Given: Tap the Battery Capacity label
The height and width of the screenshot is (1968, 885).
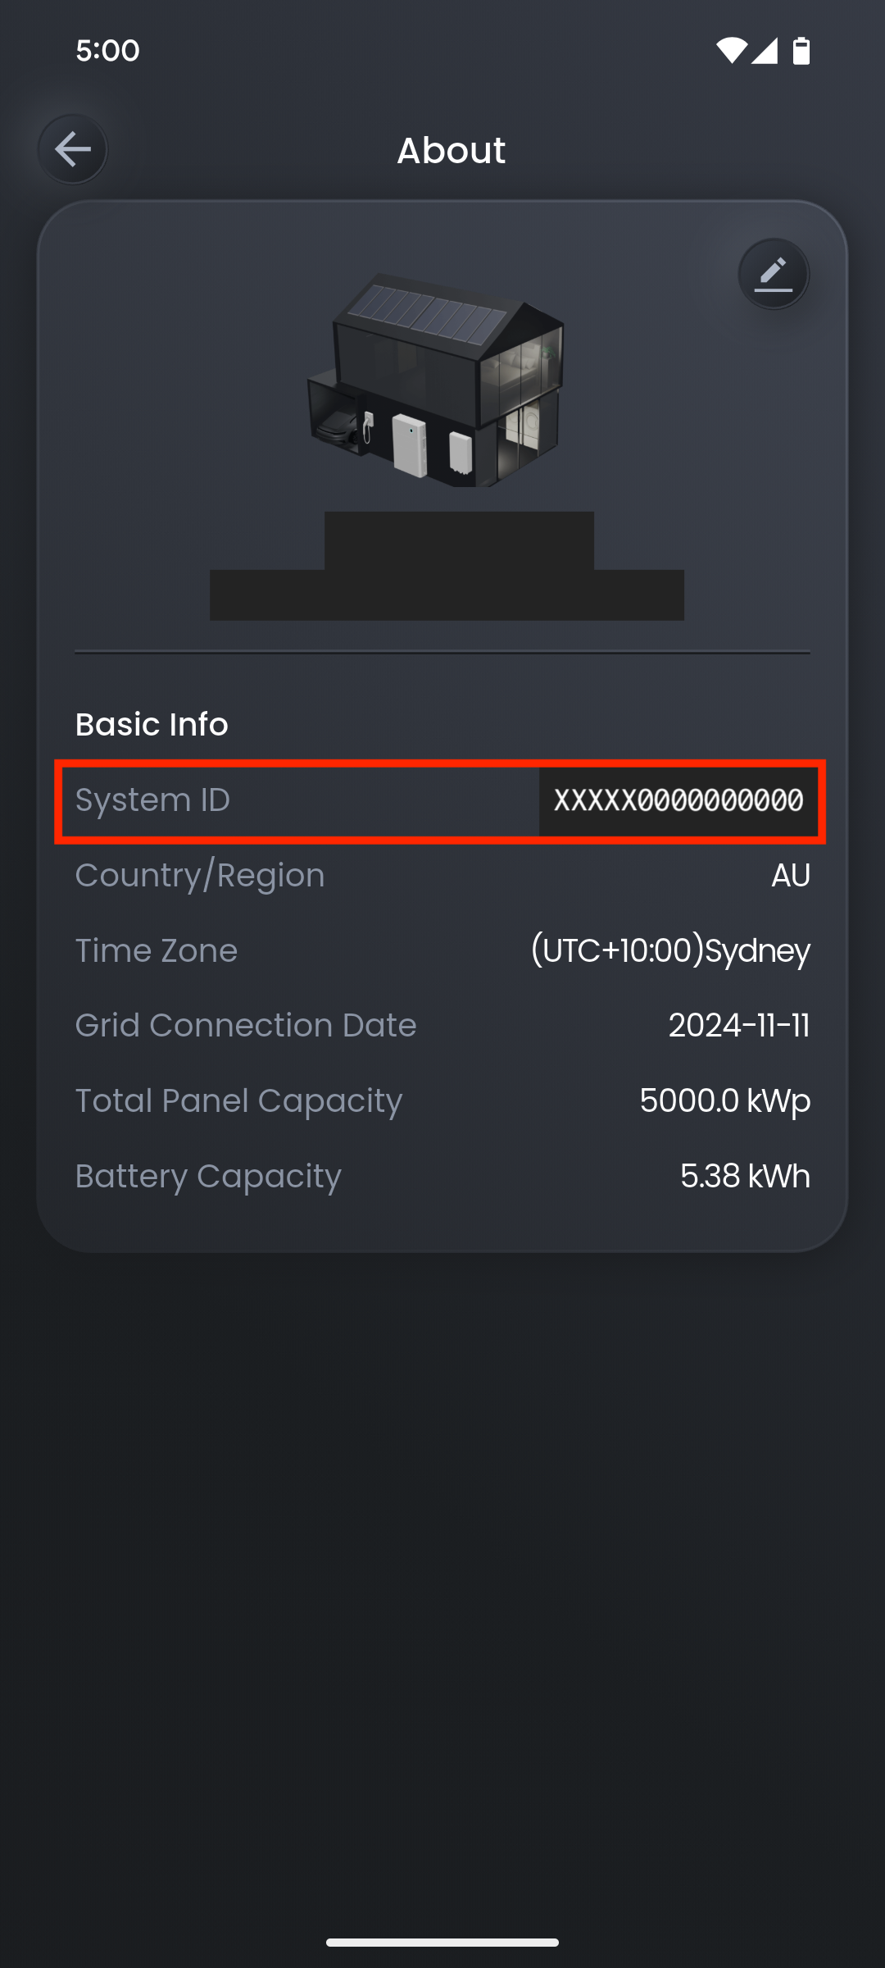Looking at the screenshot, I should pyautogui.click(x=208, y=1177).
